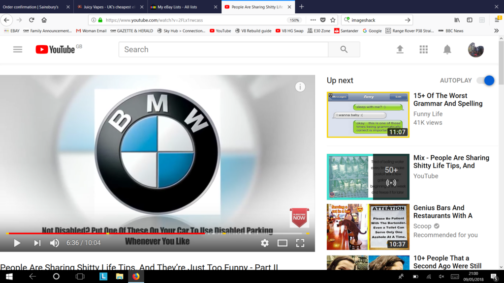The image size is (504, 283).
Task: Open the notifications bell
Action: point(447,49)
